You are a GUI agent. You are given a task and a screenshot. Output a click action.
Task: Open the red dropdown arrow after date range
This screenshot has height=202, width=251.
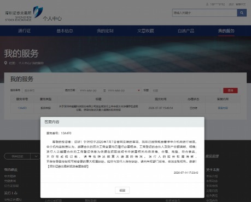(139, 90)
